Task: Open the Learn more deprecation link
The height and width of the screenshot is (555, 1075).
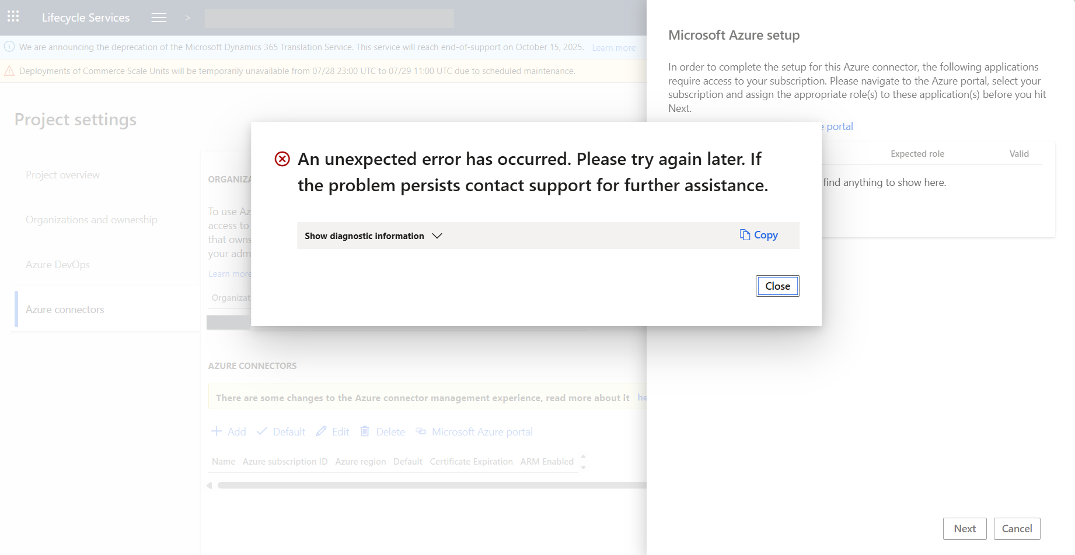Action: click(x=613, y=47)
